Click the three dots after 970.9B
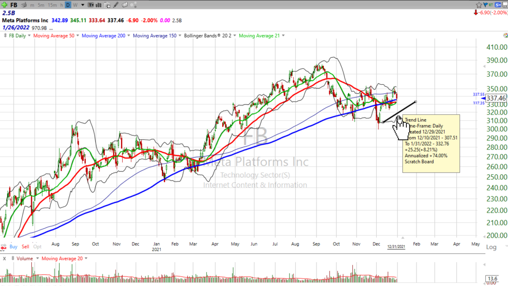This screenshot has width=508, height=286. (x=51, y=29)
